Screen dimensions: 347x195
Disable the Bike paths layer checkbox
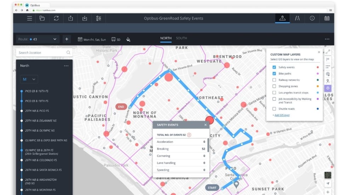274,73
